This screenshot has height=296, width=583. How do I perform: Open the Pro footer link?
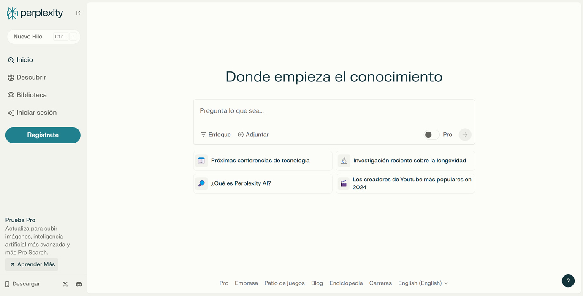(x=224, y=283)
